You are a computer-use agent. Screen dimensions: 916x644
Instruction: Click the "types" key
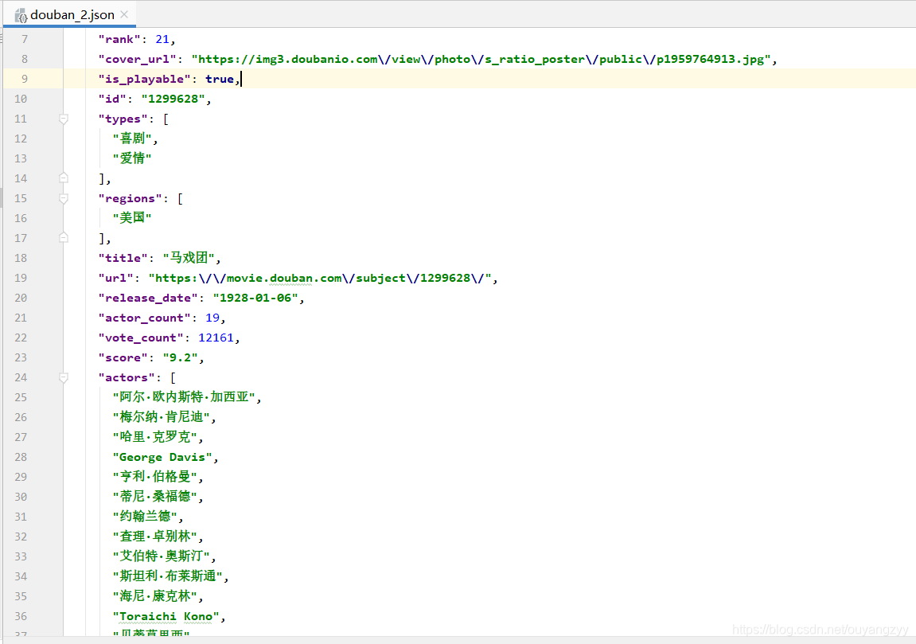click(x=123, y=119)
